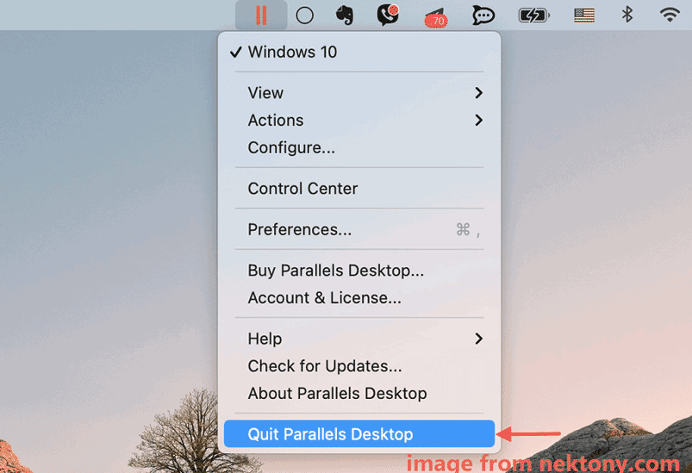Image resolution: width=692 pixels, height=473 pixels.
Task: Click the battery charging status icon
Action: [534, 16]
